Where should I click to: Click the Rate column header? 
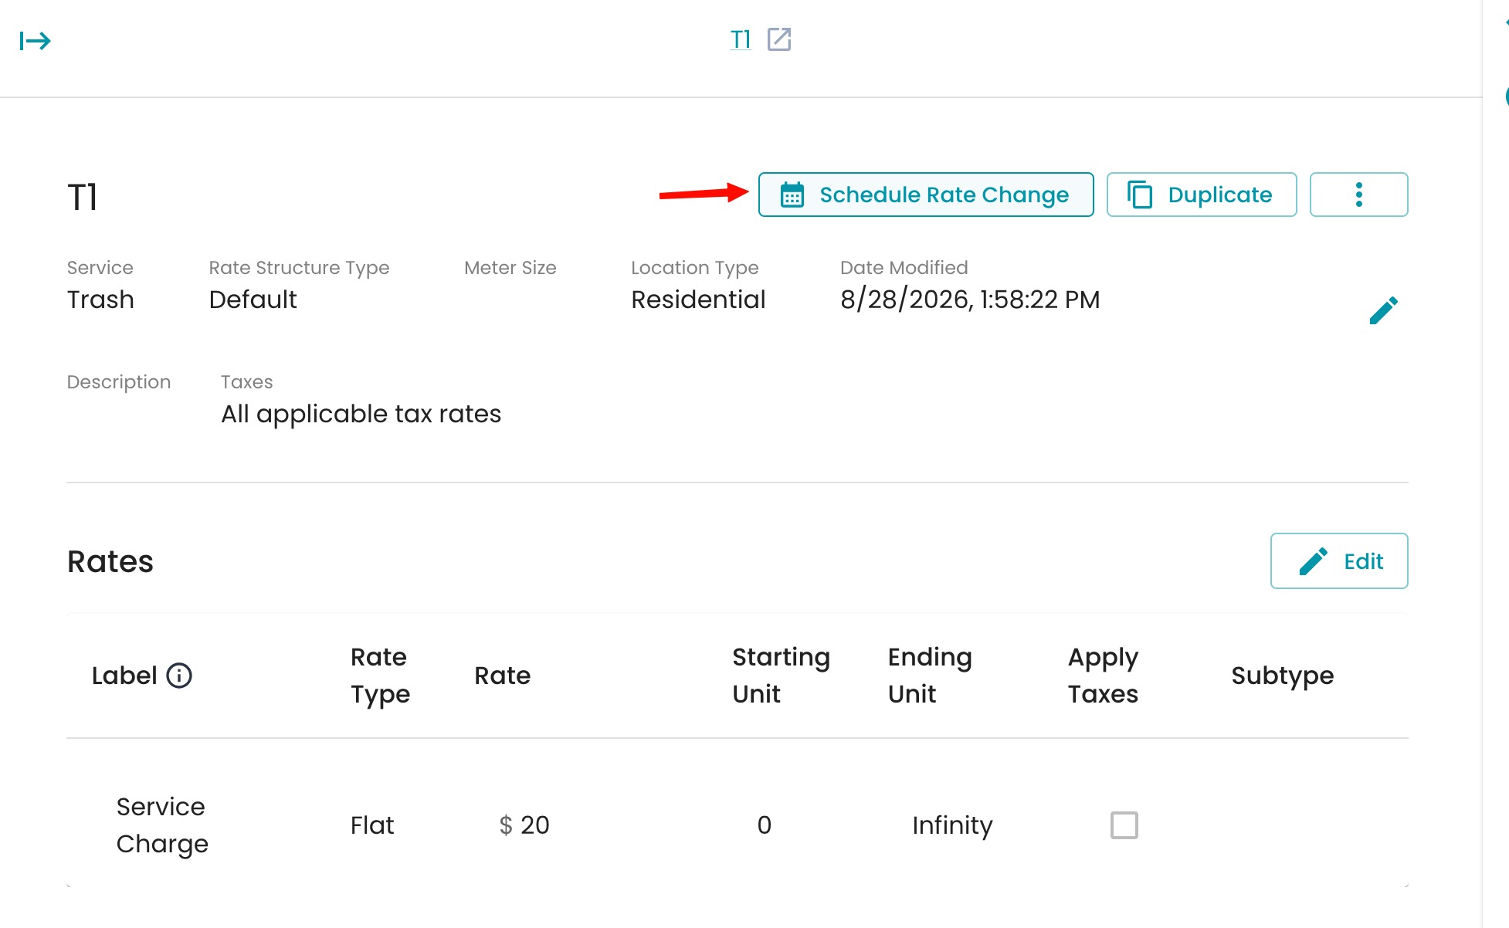click(502, 676)
